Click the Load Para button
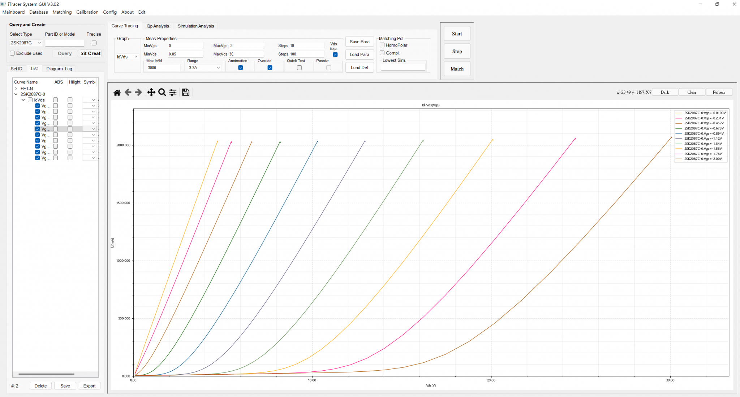This screenshot has height=397, width=740. point(360,54)
